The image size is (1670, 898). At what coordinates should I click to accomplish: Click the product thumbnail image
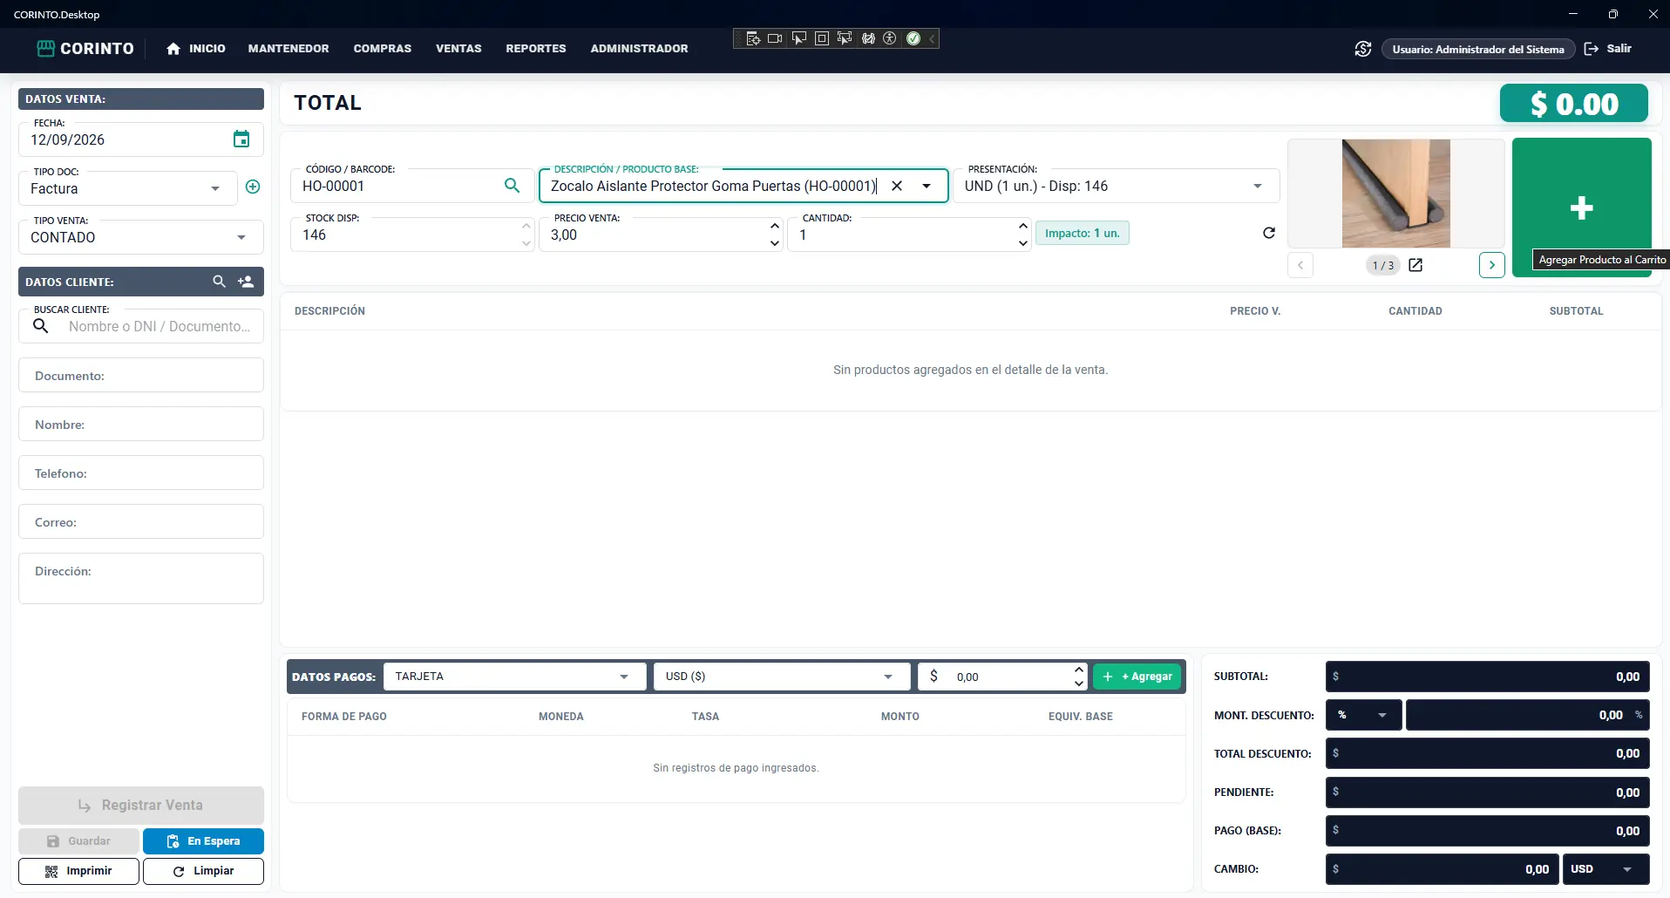click(x=1396, y=194)
